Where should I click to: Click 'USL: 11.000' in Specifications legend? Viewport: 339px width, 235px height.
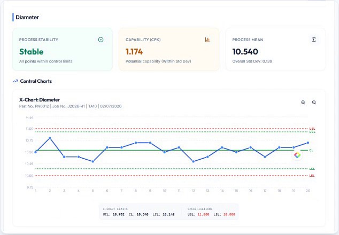tap(198, 215)
